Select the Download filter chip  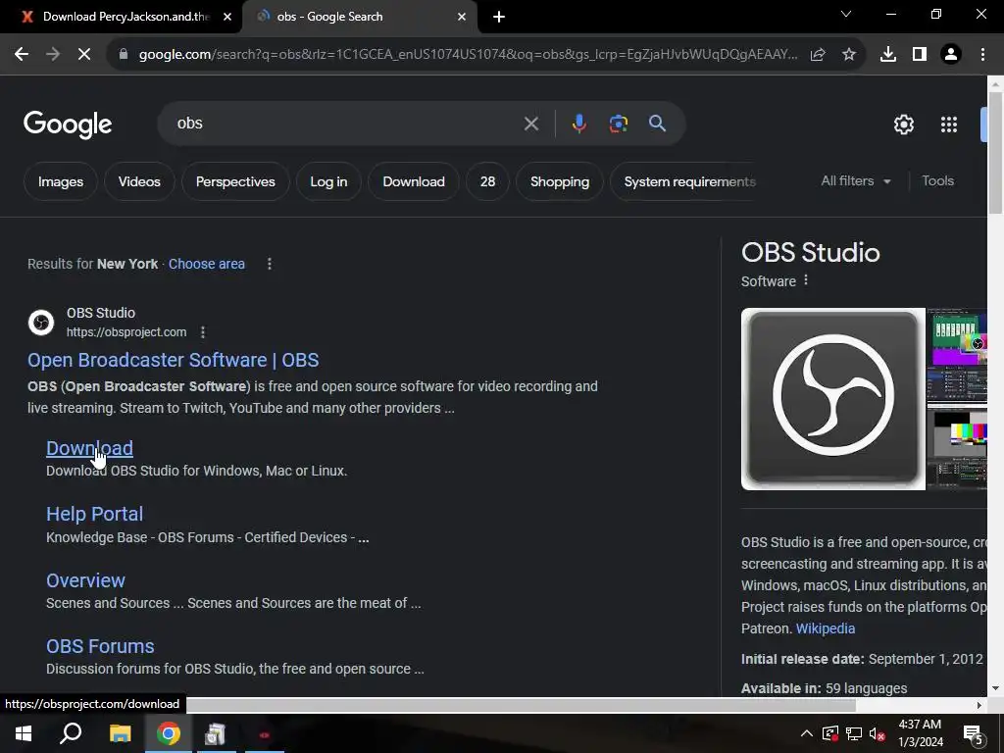[x=414, y=181]
